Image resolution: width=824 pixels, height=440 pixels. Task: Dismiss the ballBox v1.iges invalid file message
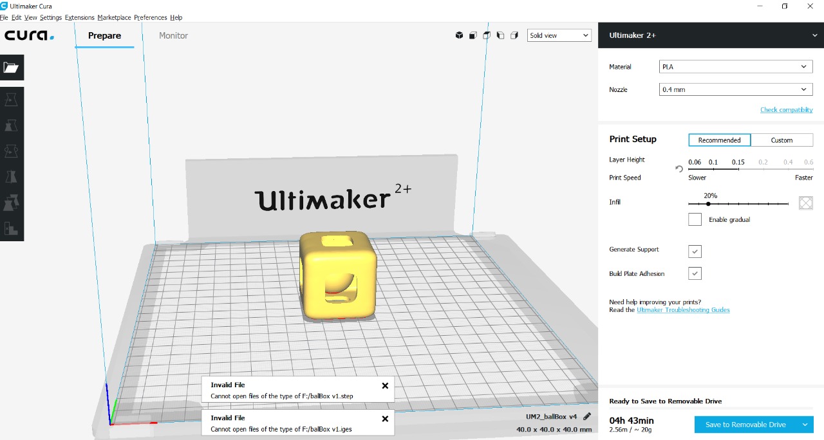[385, 419]
